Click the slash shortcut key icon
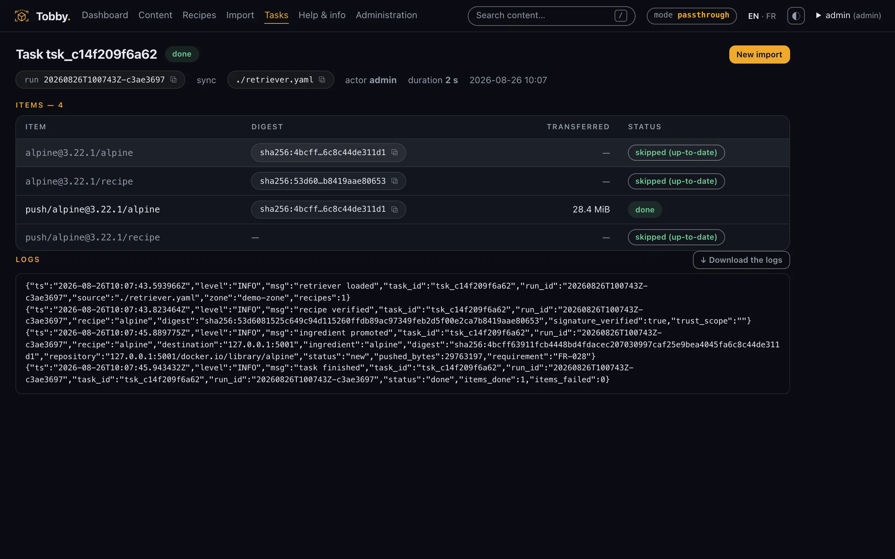The width and height of the screenshot is (895, 559). (621, 15)
